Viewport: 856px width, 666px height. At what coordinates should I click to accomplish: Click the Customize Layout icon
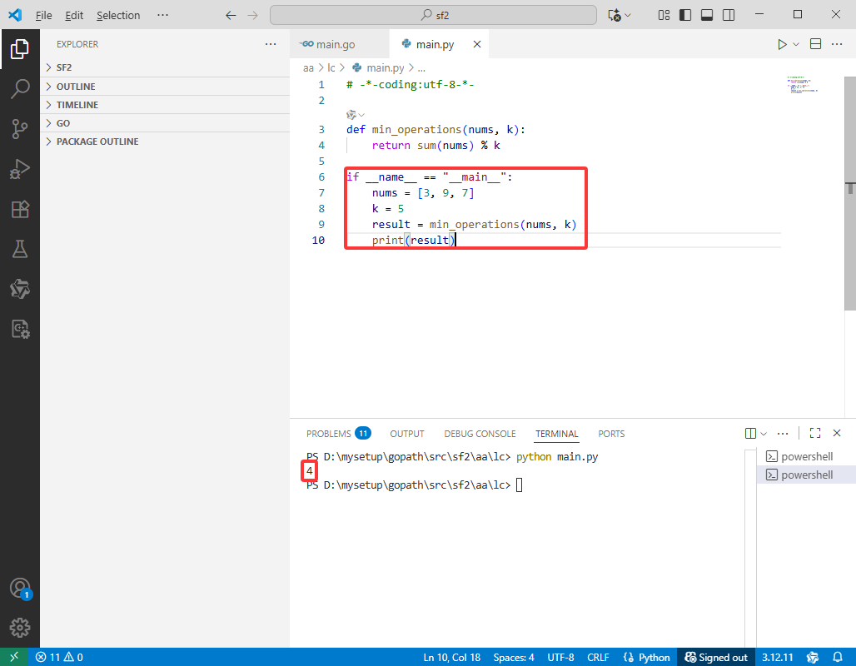(x=664, y=15)
